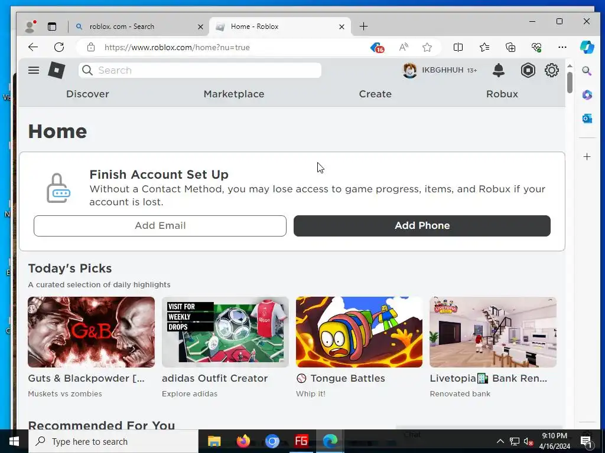
Task: Add an app to the sidebar with plus
Action: click(x=587, y=156)
